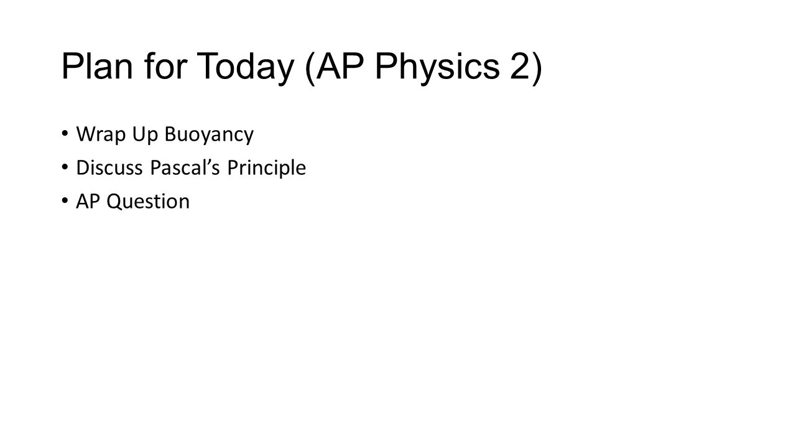Image resolution: width=796 pixels, height=448 pixels.
Task: Click the word 'for' in title
Action: [166, 66]
